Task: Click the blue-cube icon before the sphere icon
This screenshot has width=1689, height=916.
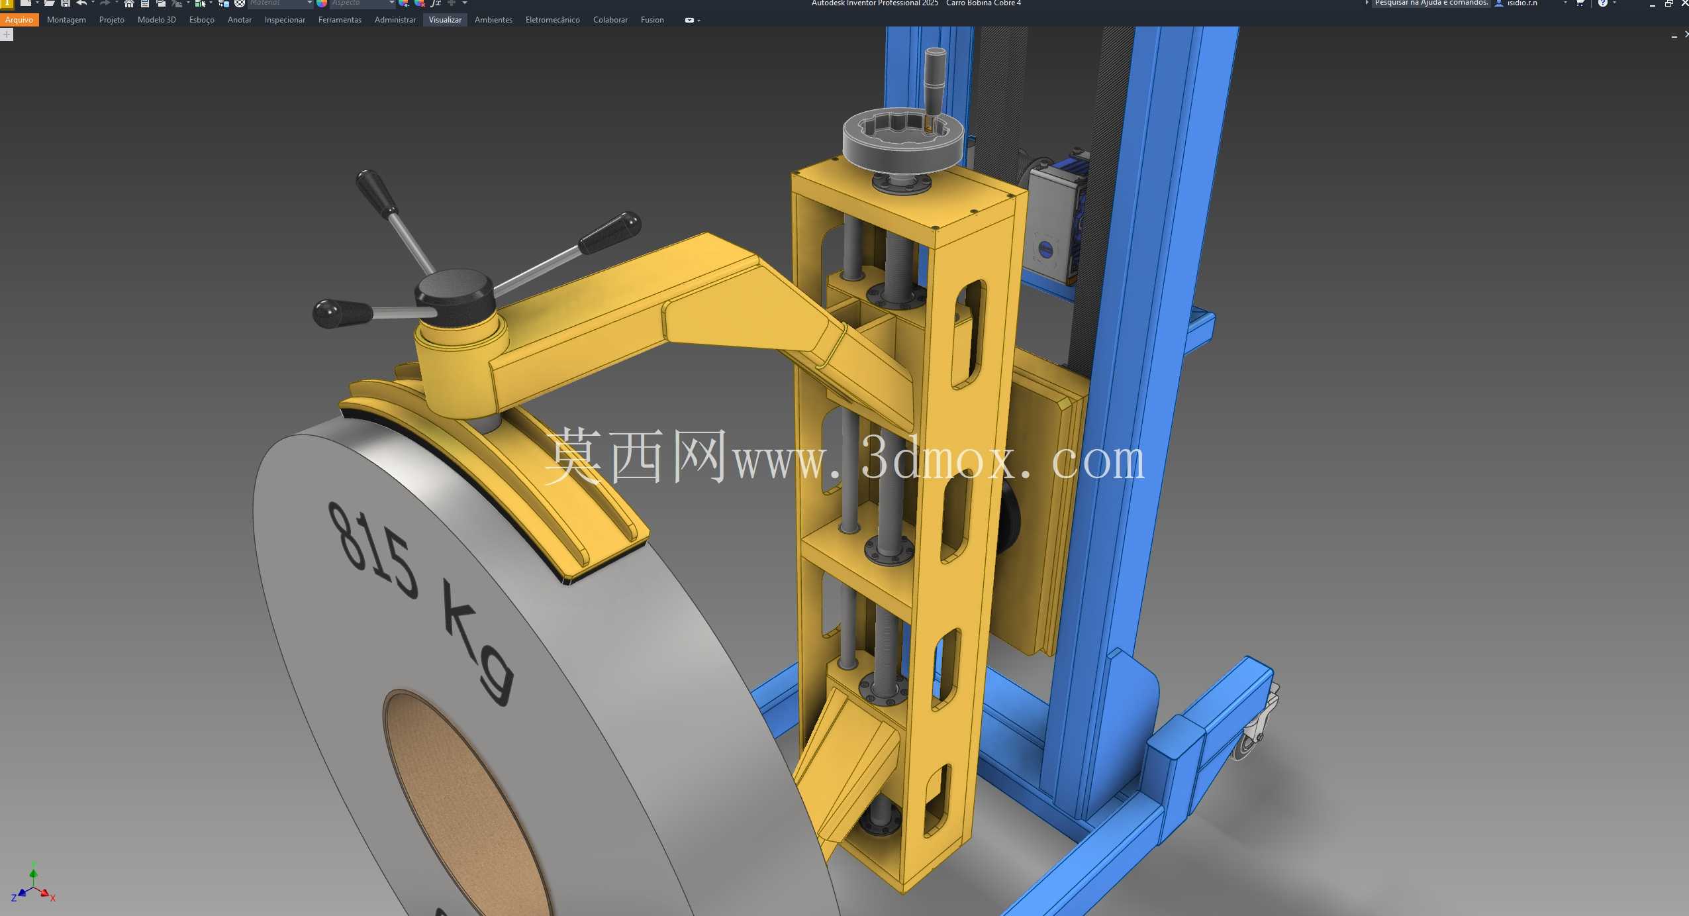Action: click(x=224, y=3)
